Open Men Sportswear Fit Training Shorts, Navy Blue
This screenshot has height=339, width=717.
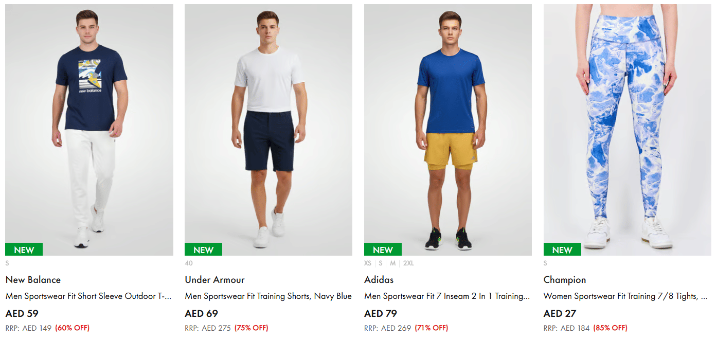(x=268, y=296)
